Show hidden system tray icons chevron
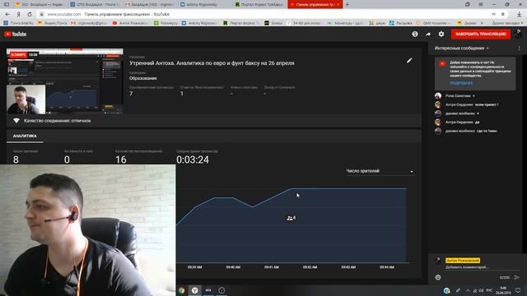Screen dimensions: 527x296 pyautogui.click(x=468, y=290)
